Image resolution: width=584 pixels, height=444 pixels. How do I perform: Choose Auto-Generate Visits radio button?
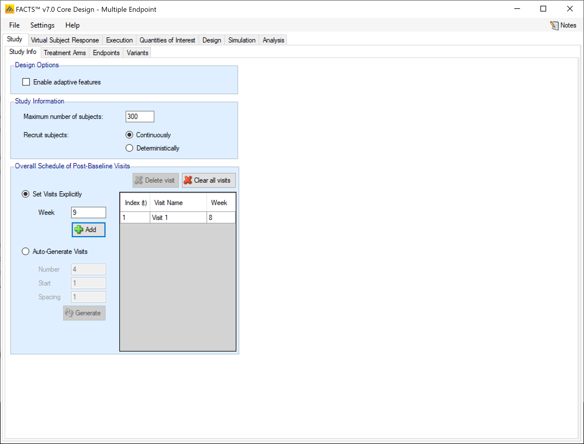point(26,252)
